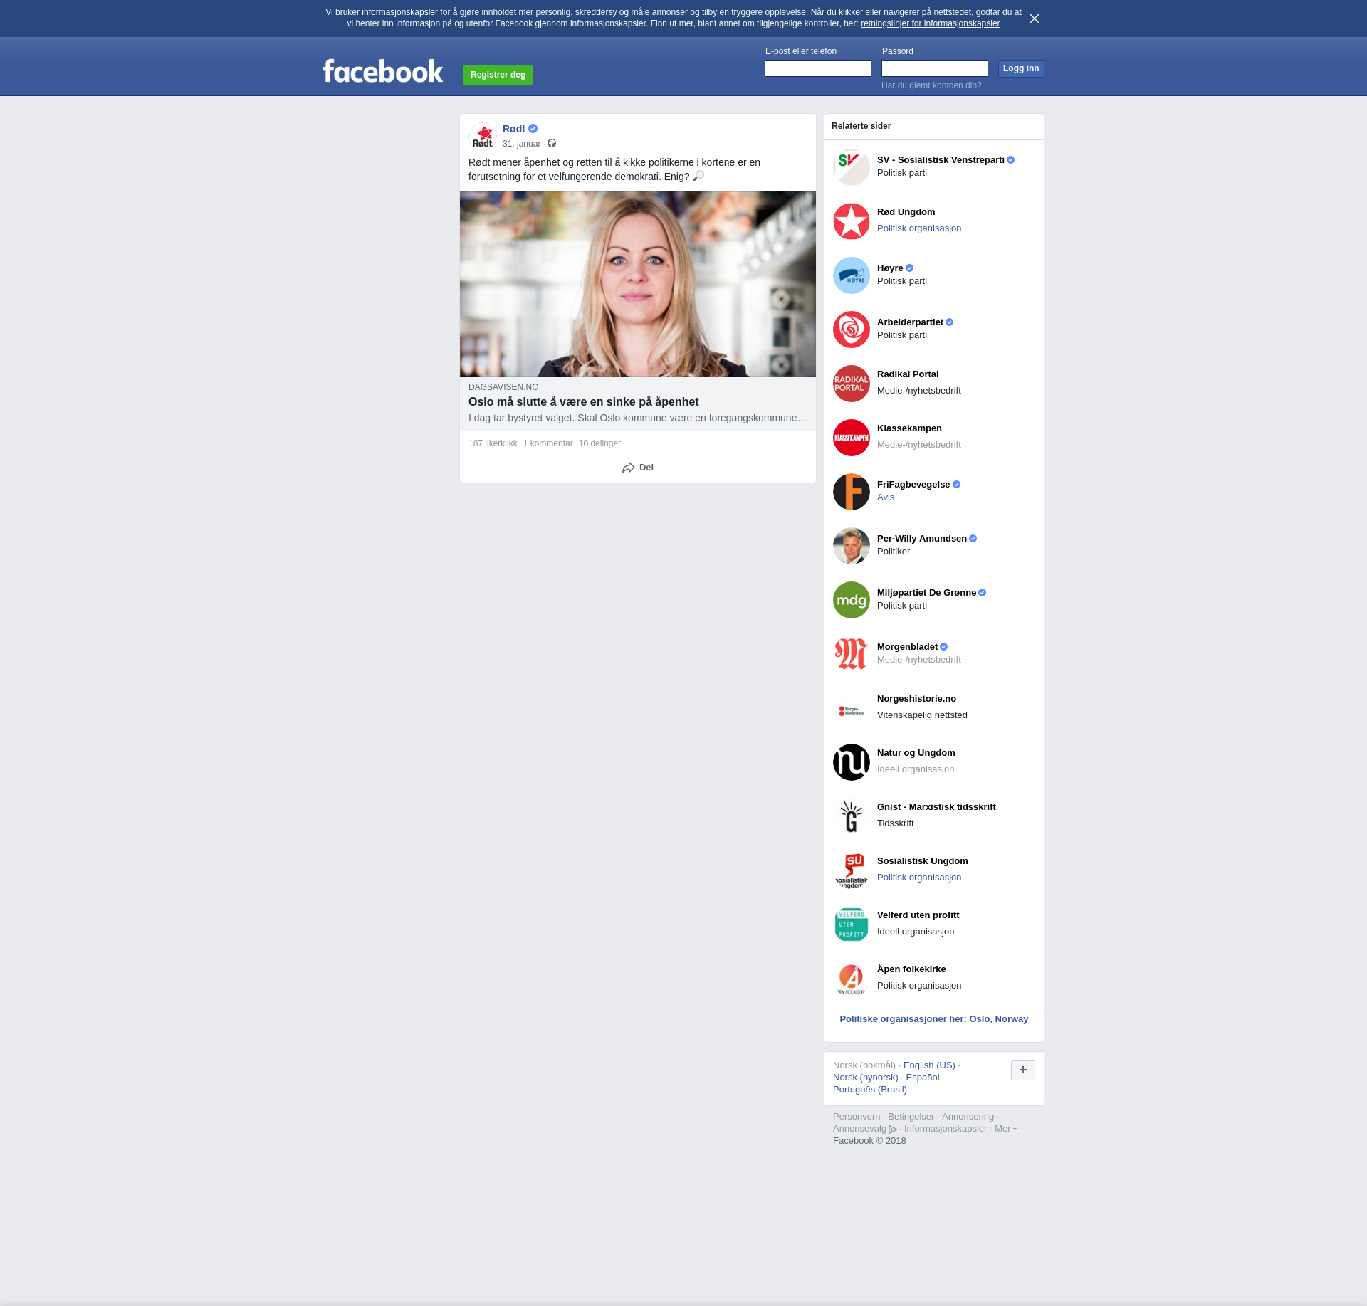This screenshot has height=1306, width=1367.
Task: Open the Har du glemt kontoen din link
Action: click(x=931, y=85)
